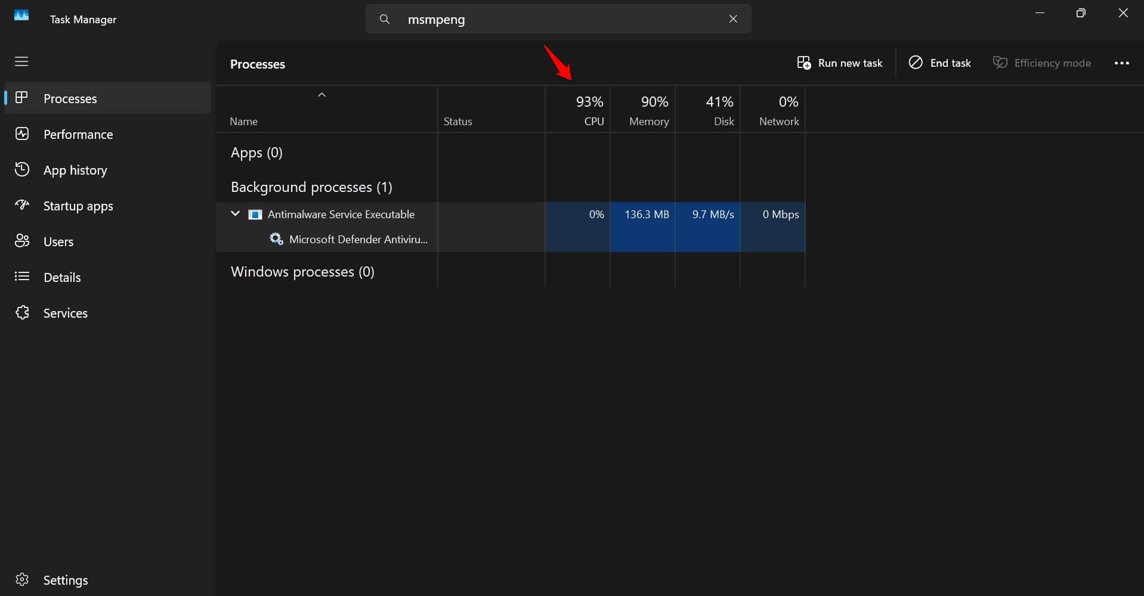
Task: Open the Processes page in sidebar
Action: pyautogui.click(x=107, y=98)
